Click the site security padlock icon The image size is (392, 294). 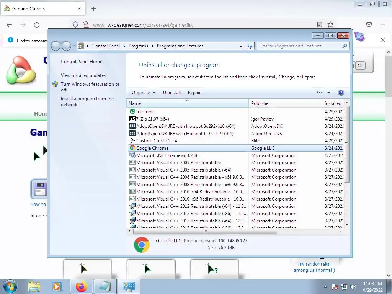[x=86, y=25]
